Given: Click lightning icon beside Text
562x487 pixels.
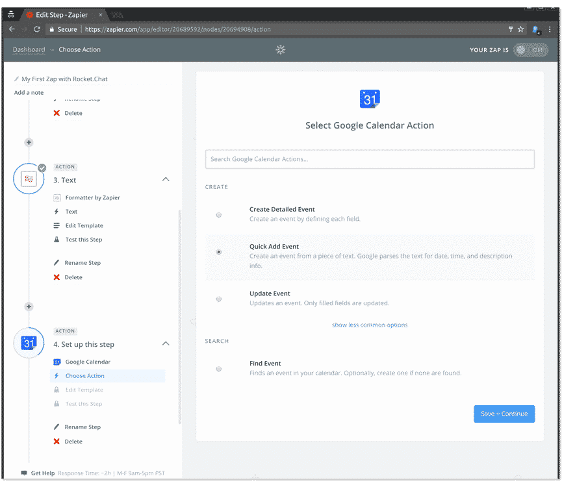Looking at the screenshot, I should pos(57,212).
